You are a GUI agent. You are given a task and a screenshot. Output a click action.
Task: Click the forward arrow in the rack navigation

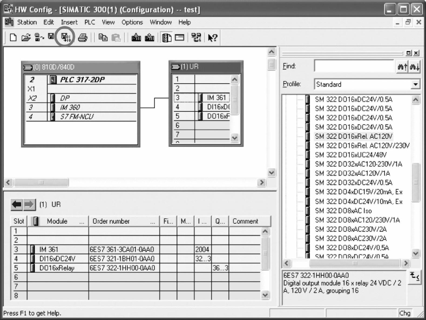(29, 205)
